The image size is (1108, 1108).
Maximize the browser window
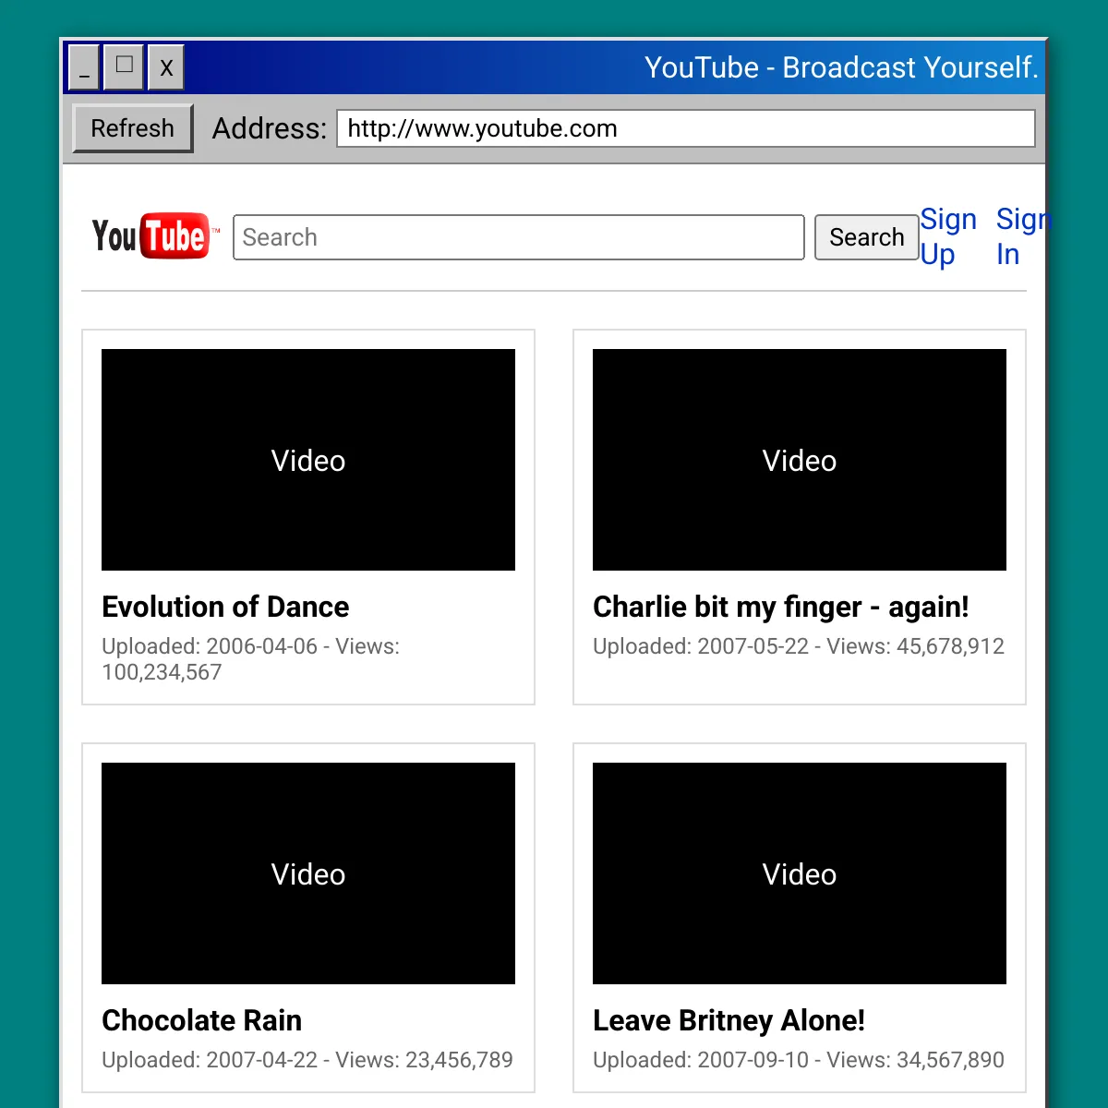[123, 66]
